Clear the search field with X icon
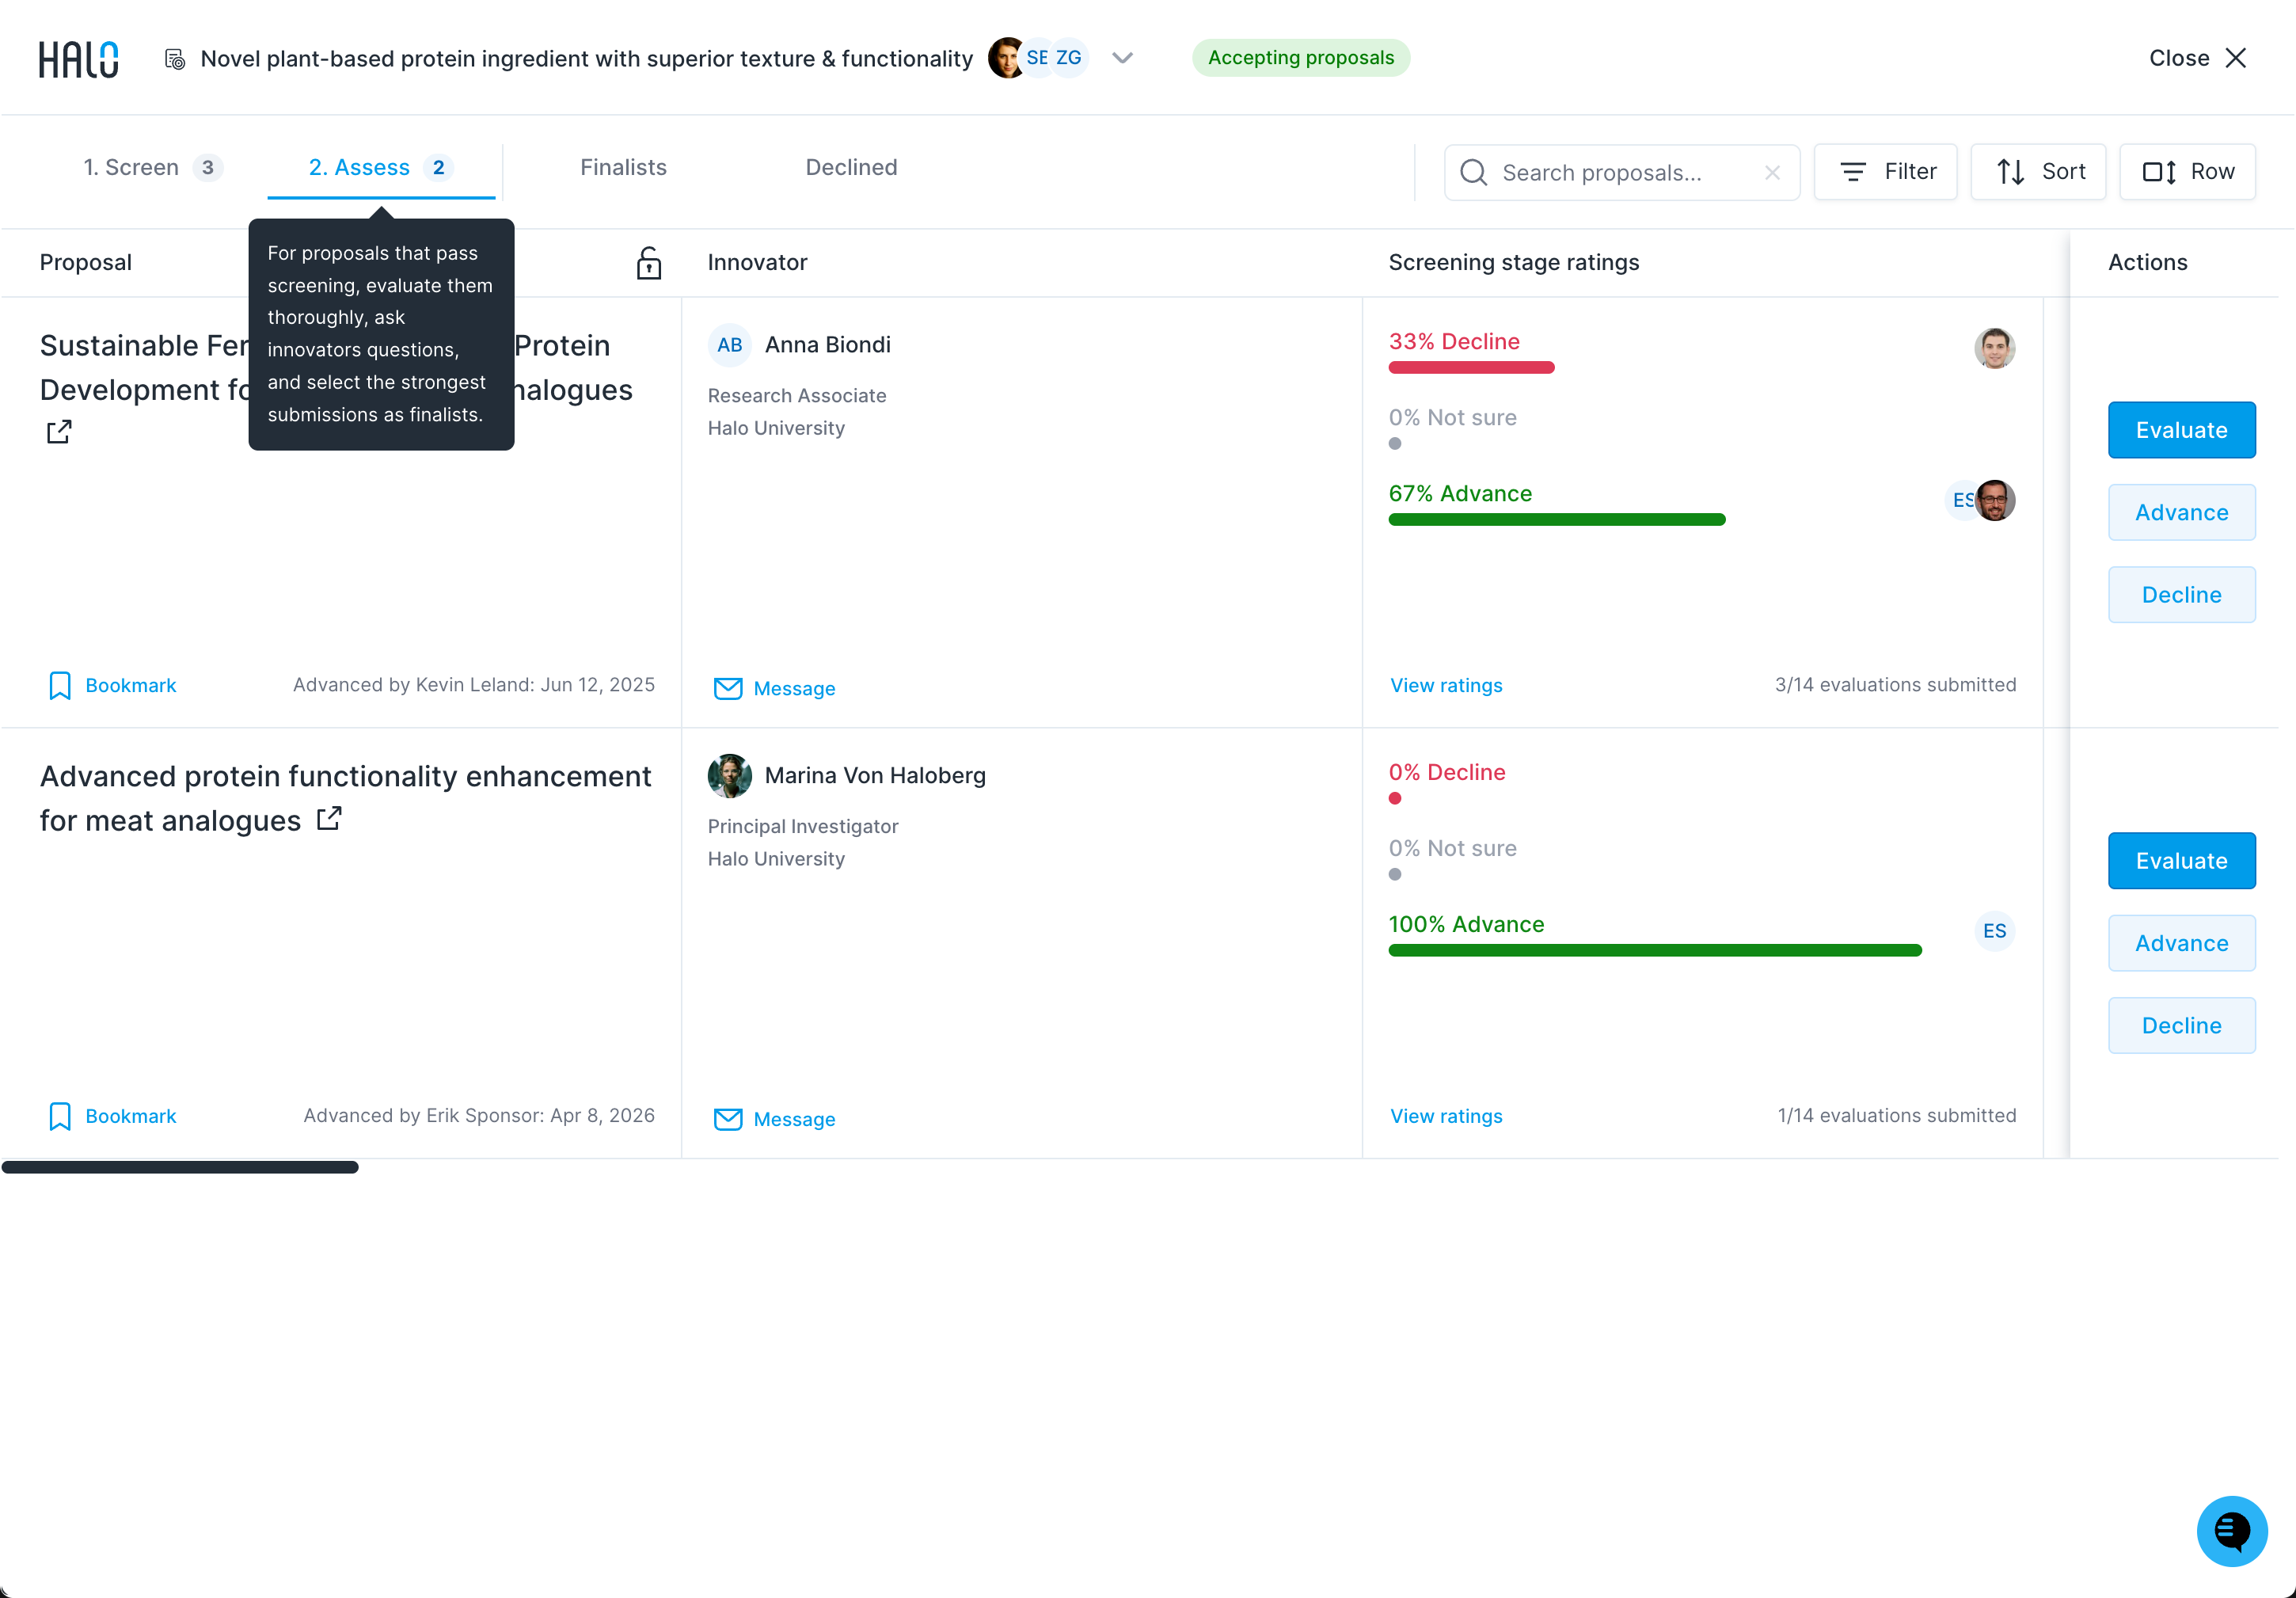 coord(1772,173)
